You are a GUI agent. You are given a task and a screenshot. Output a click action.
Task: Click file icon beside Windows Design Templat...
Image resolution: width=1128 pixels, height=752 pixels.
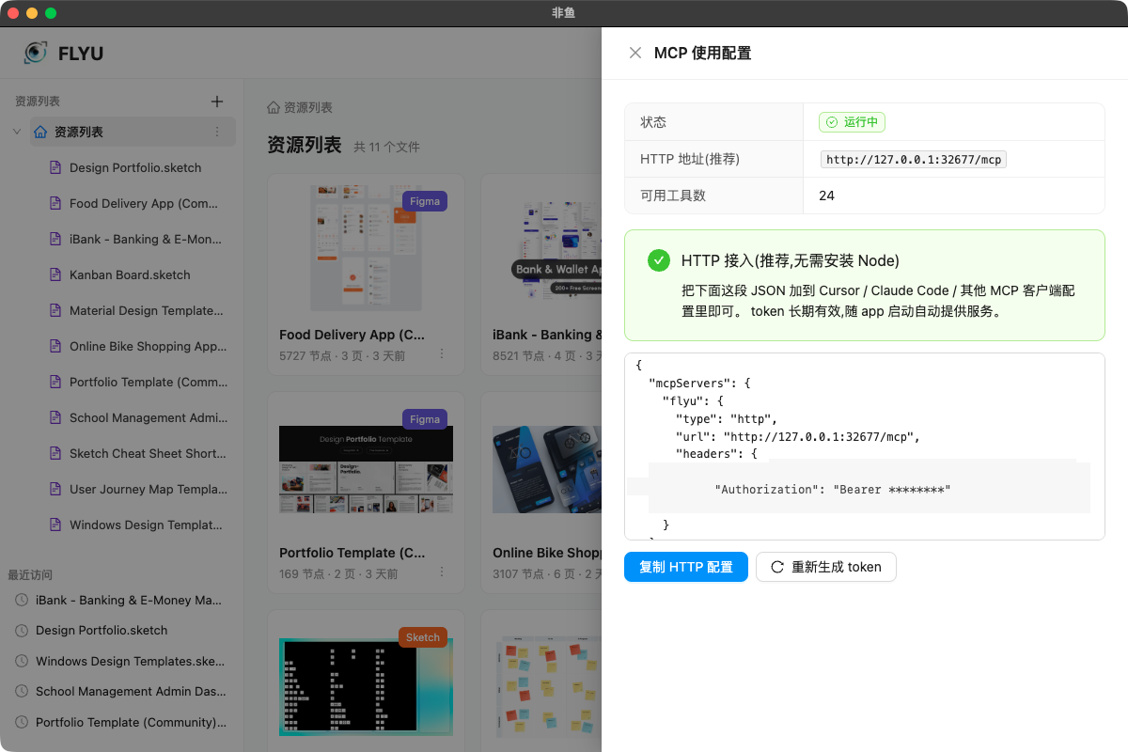tap(55, 525)
